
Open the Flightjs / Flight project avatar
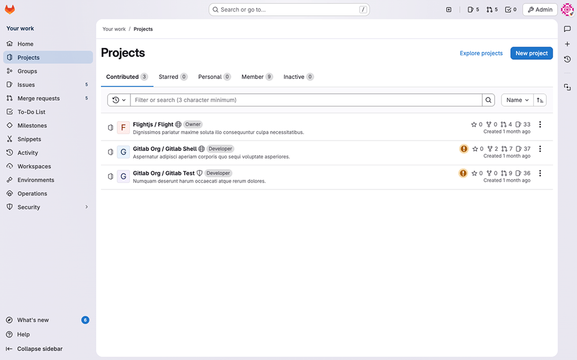pyautogui.click(x=123, y=127)
